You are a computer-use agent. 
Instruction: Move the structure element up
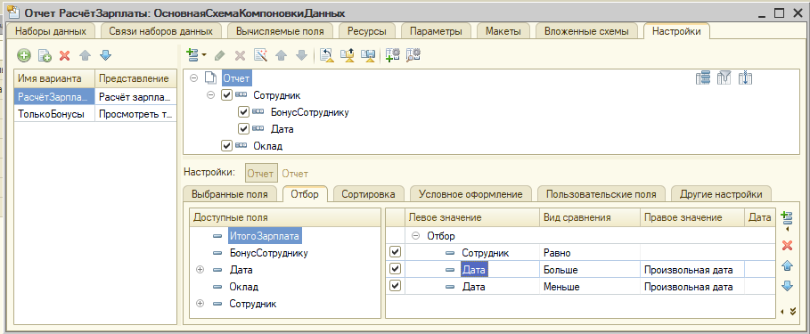(x=281, y=55)
